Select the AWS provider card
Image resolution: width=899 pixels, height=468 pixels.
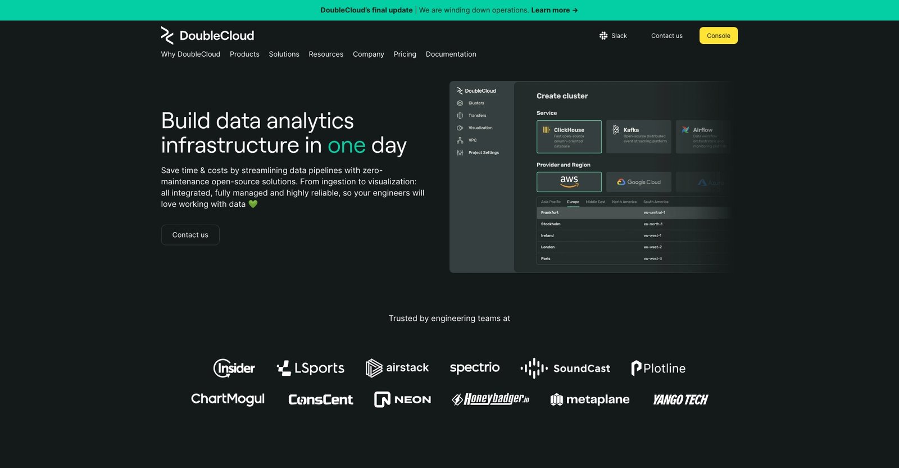coord(569,182)
